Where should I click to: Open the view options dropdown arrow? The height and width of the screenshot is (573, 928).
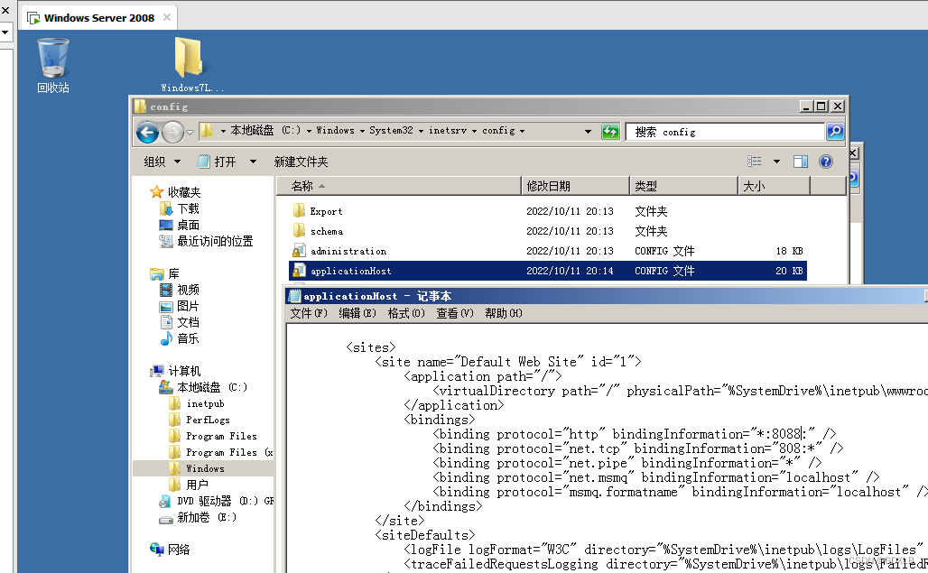(x=776, y=162)
